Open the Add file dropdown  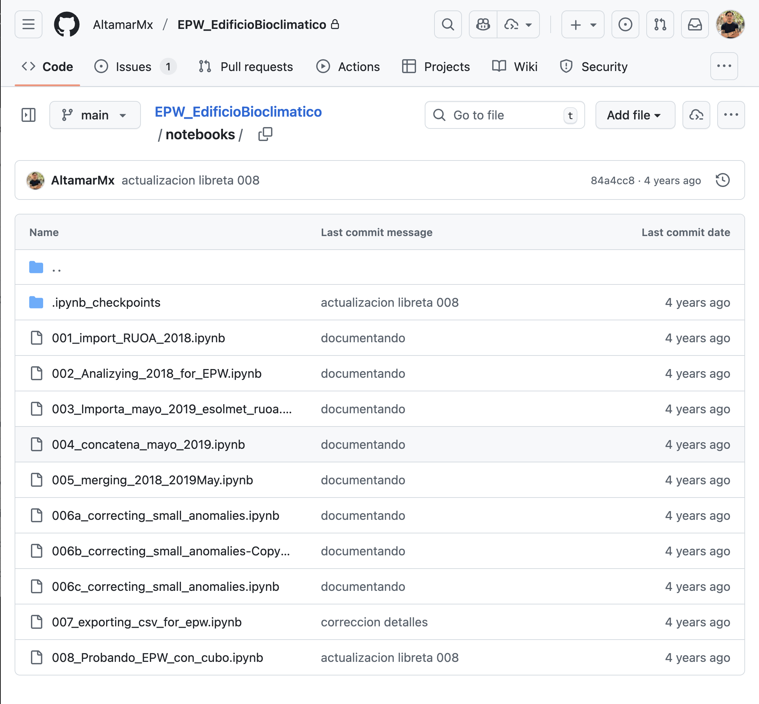click(x=634, y=115)
